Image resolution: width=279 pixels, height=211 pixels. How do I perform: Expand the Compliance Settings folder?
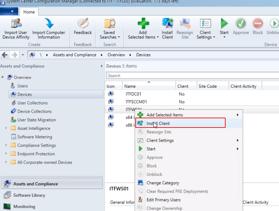coord(6,145)
